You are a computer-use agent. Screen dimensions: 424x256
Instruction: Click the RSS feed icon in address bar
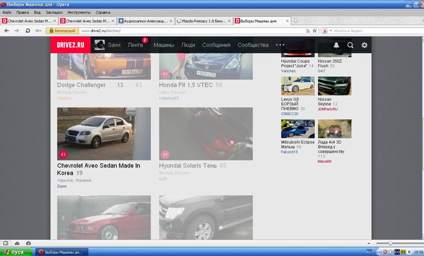[308, 31]
